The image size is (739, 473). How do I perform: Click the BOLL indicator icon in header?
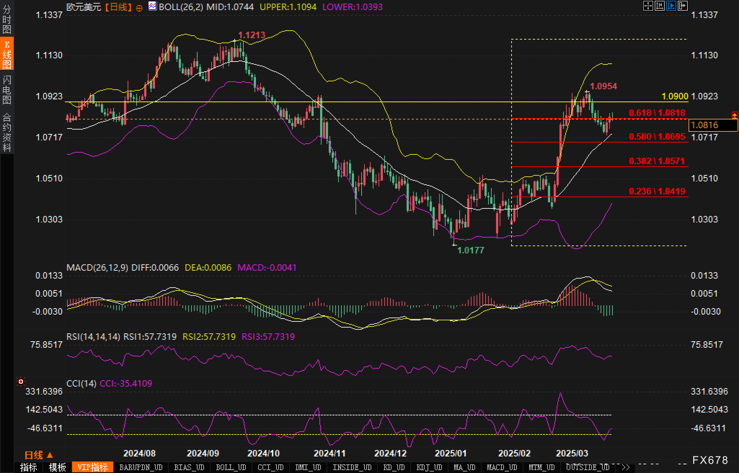point(152,6)
